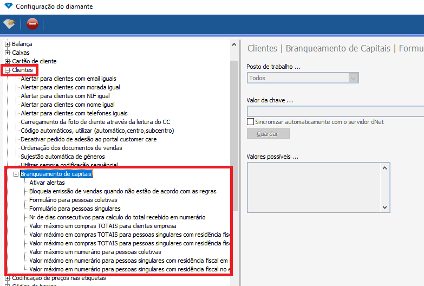Click the Valor da chave input field

tap(335, 112)
